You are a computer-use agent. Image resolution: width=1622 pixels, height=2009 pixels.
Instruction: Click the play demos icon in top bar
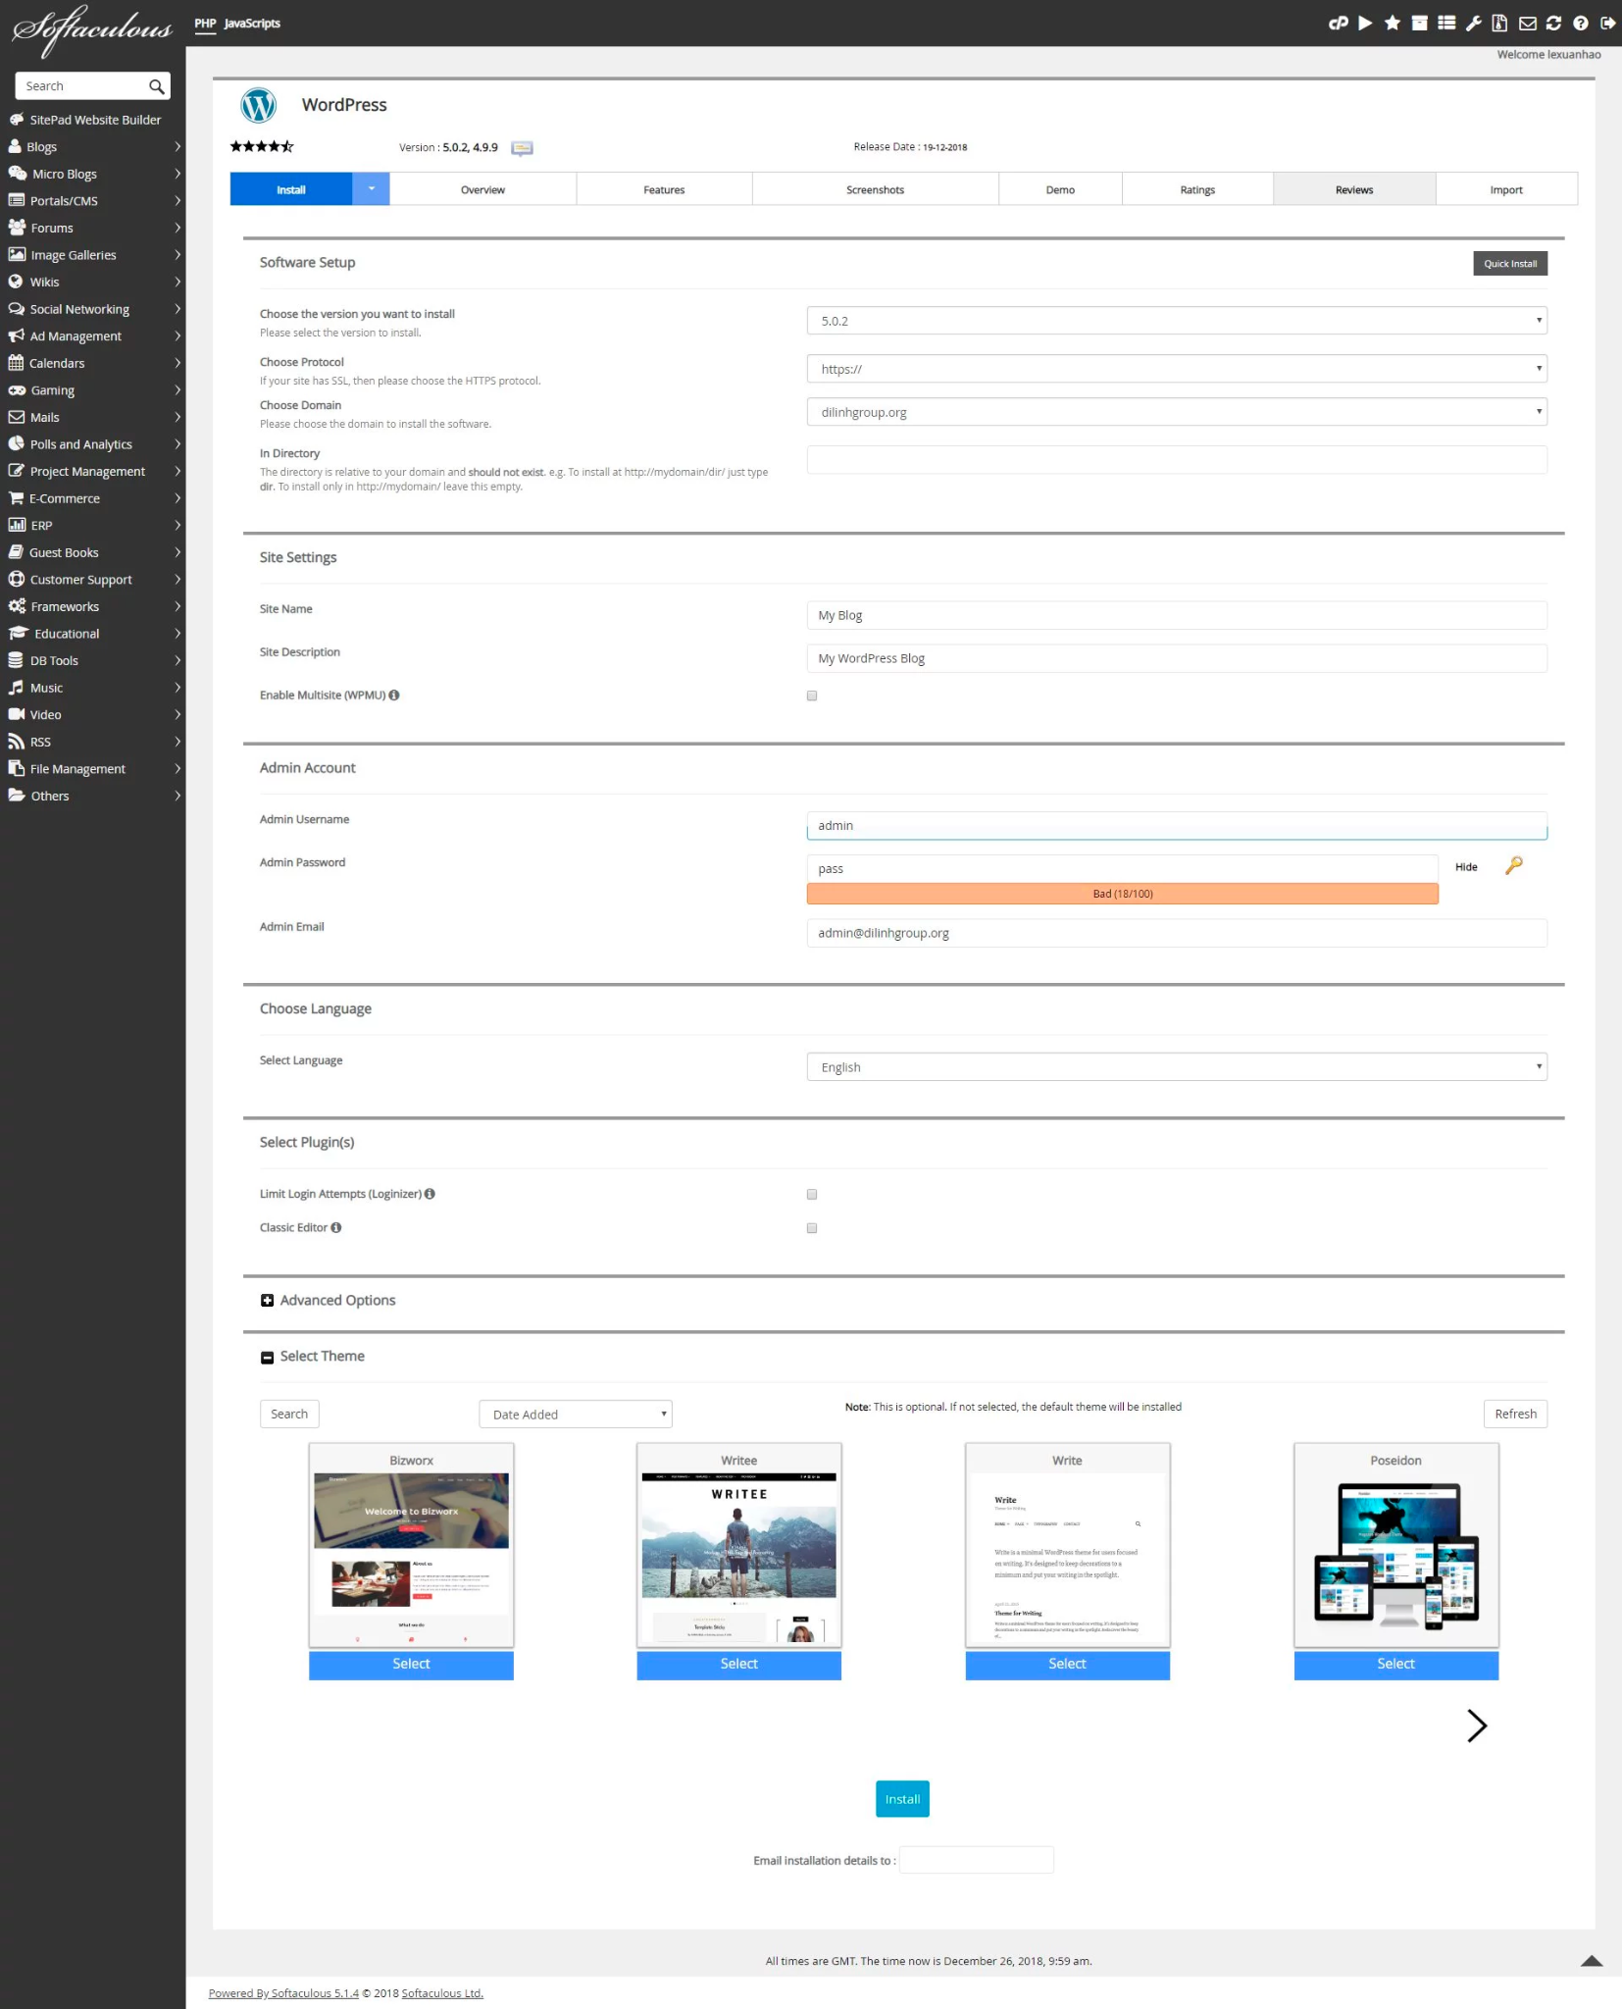tap(1365, 23)
